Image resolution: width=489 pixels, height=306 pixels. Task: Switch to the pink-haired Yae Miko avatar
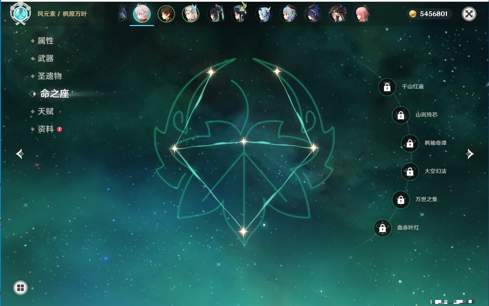click(x=362, y=14)
